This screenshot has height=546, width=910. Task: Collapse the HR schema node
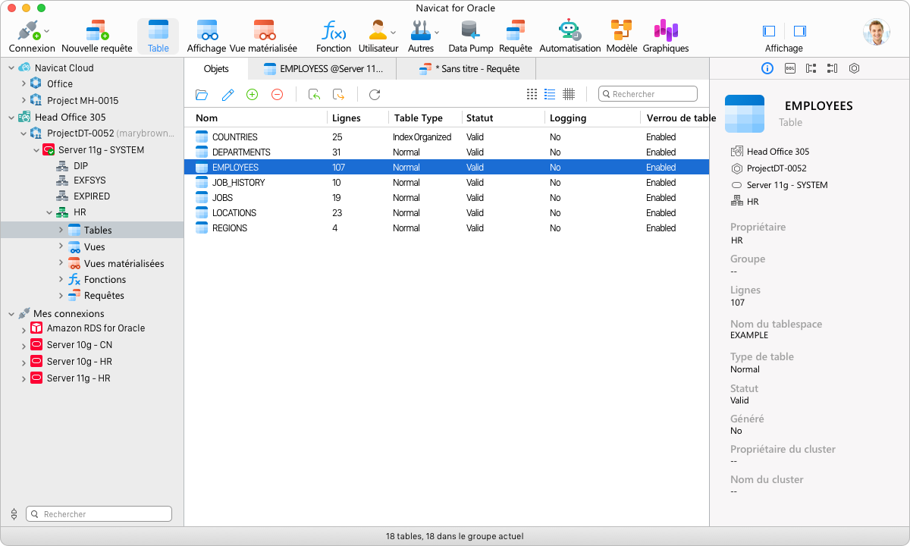tap(49, 213)
